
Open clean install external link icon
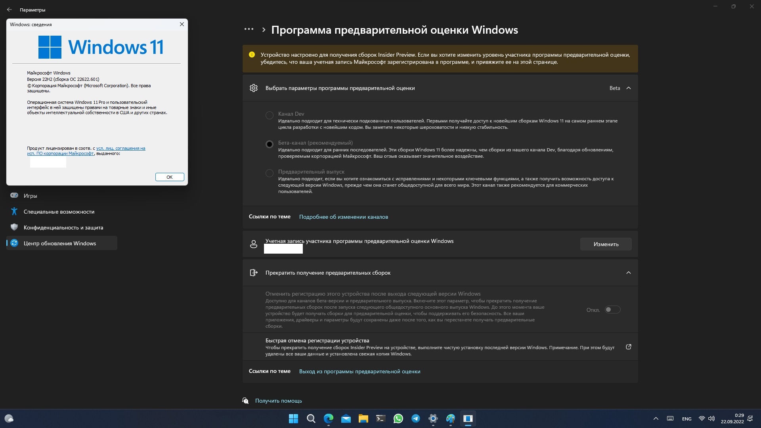[x=629, y=347]
